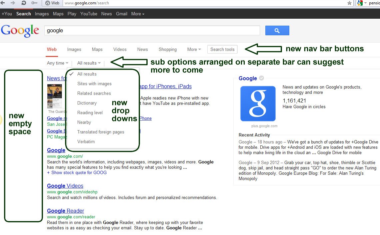
Task: Click the 'News fo' heading link
Action: click(57, 79)
